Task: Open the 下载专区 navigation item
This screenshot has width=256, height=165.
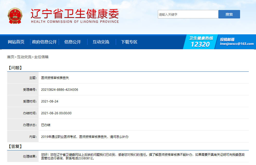Action: (129, 42)
